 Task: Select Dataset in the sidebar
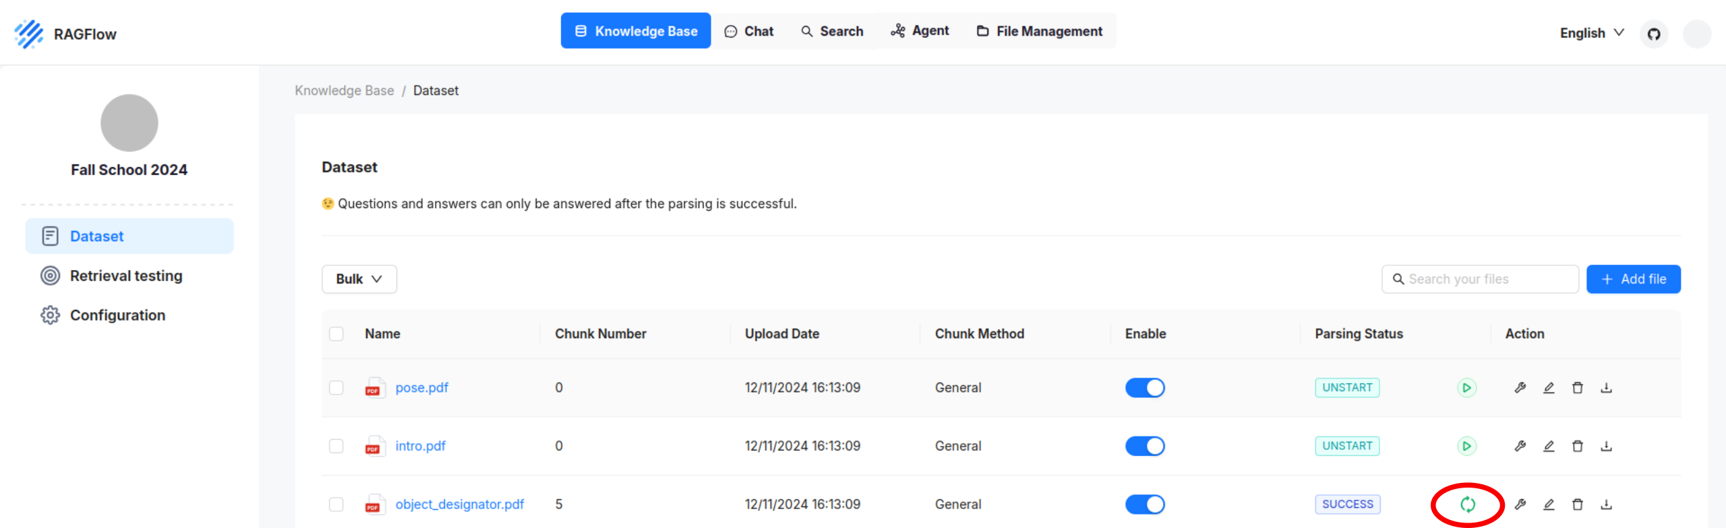click(129, 236)
